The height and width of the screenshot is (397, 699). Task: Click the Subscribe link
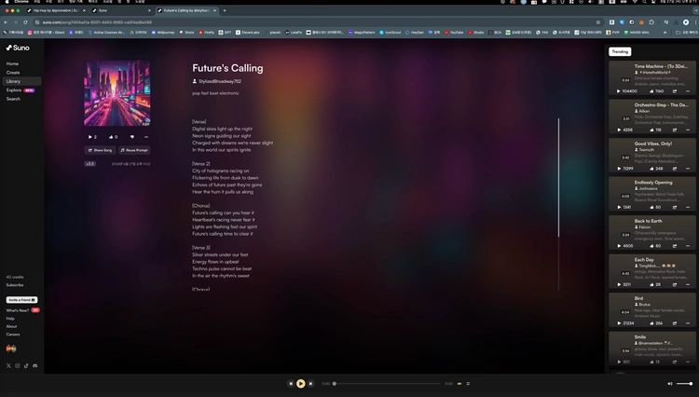pos(15,285)
